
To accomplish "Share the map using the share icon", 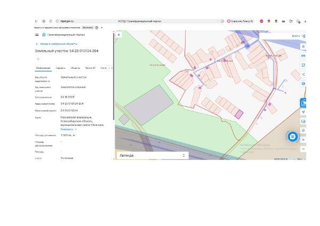I will [x=303, y=75].
